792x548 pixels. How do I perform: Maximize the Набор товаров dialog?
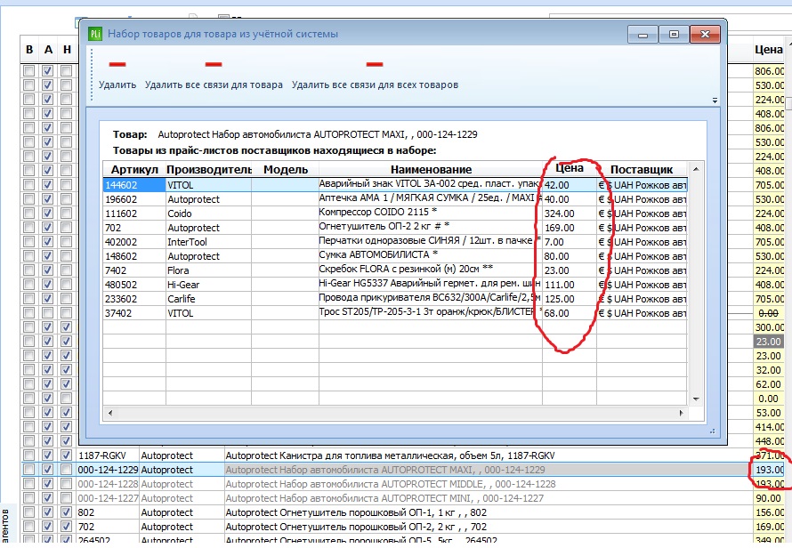[674, 35]
